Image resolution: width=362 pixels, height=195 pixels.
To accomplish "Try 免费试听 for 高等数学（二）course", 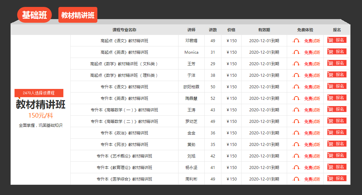I will pyautogui.click(x=312, y=122).
